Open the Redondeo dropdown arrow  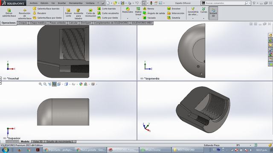coord(128,18)
